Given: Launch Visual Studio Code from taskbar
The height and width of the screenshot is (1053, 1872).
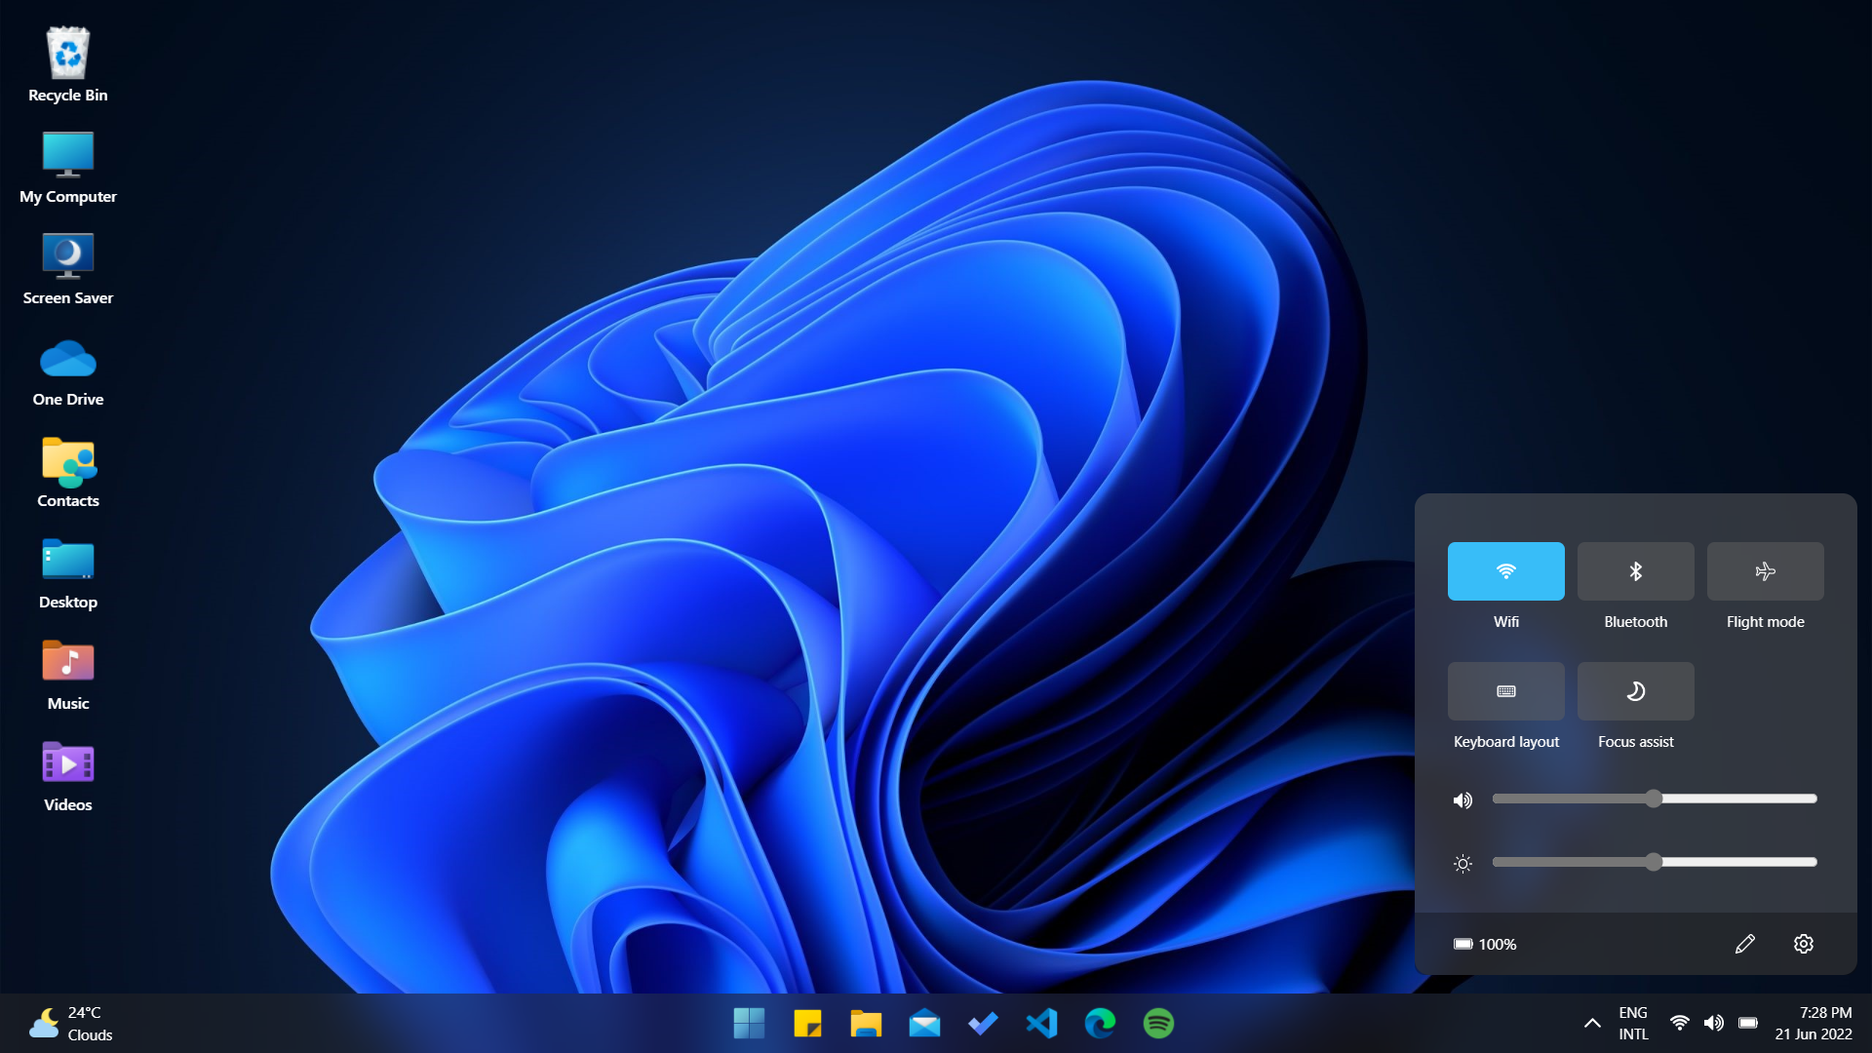Looking at the screenshot, I should [x=1041, y=1024].
